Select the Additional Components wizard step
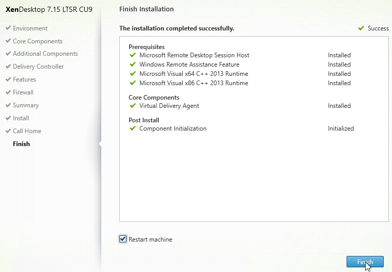This screenshot has width=392, height=272. 45,54
